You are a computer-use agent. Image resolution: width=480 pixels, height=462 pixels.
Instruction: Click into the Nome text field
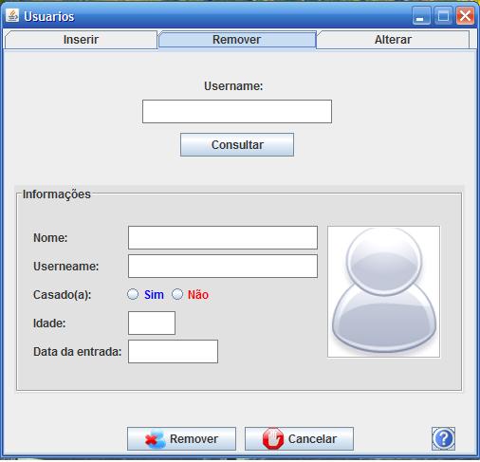(223, 237)
